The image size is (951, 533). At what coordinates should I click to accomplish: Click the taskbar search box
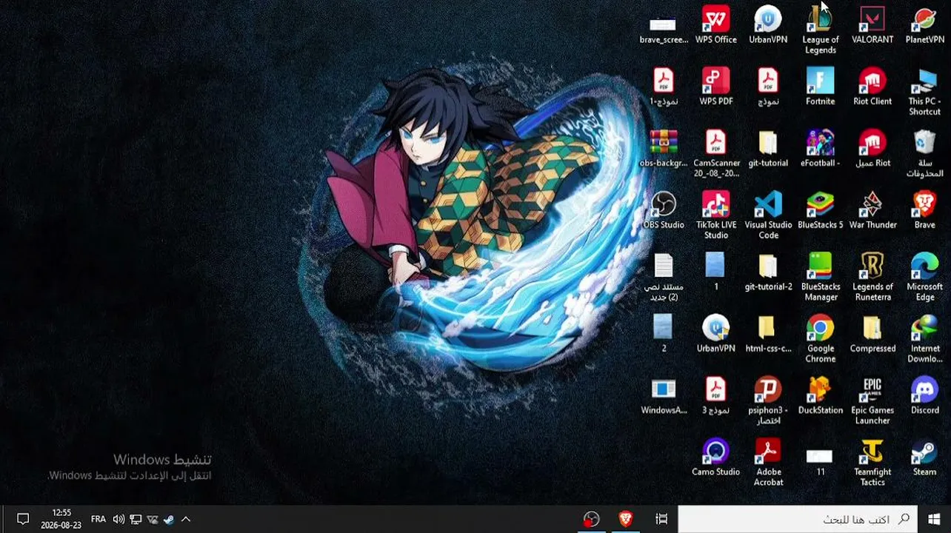point(798,519)
